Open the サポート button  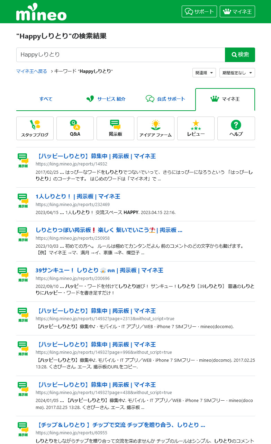pos(199,11)
